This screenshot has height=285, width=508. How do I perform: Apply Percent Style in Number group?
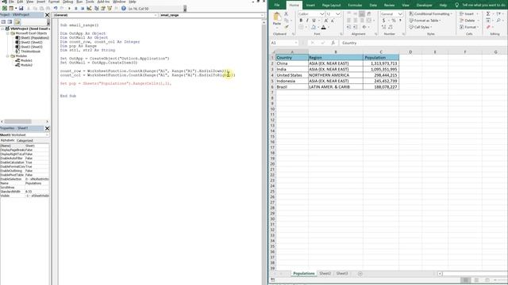point(394,21)
